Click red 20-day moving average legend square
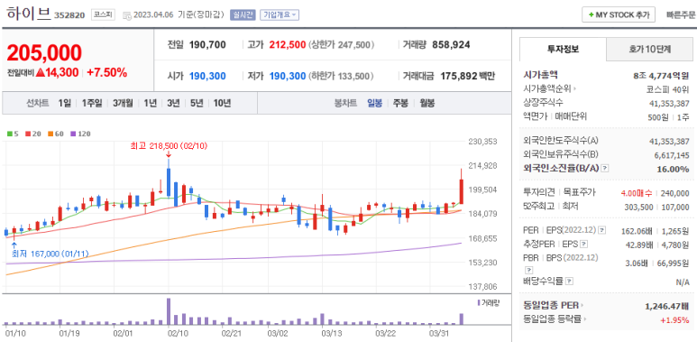This screenshot has width=697, height=342. coord(27,133)
